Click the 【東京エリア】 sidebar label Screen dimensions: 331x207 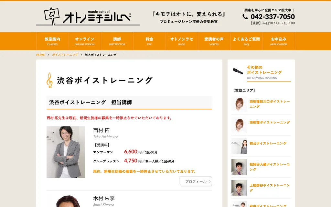tap(244, 91)
